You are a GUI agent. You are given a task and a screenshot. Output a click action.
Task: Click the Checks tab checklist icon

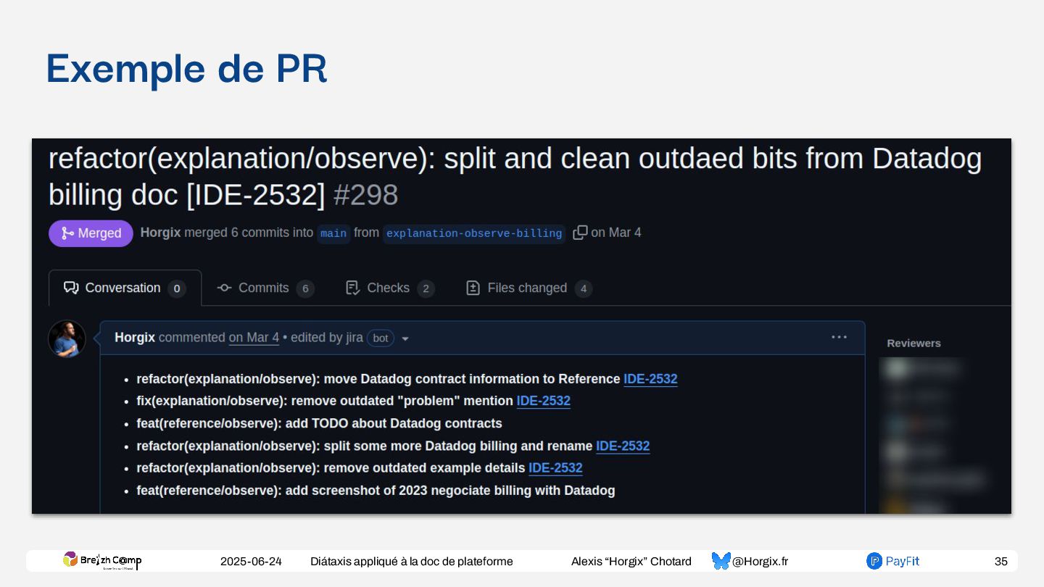pyautogui.click(x=353, y=288)
